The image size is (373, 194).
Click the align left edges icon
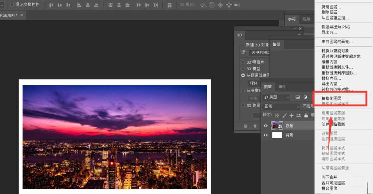(79, 5)
